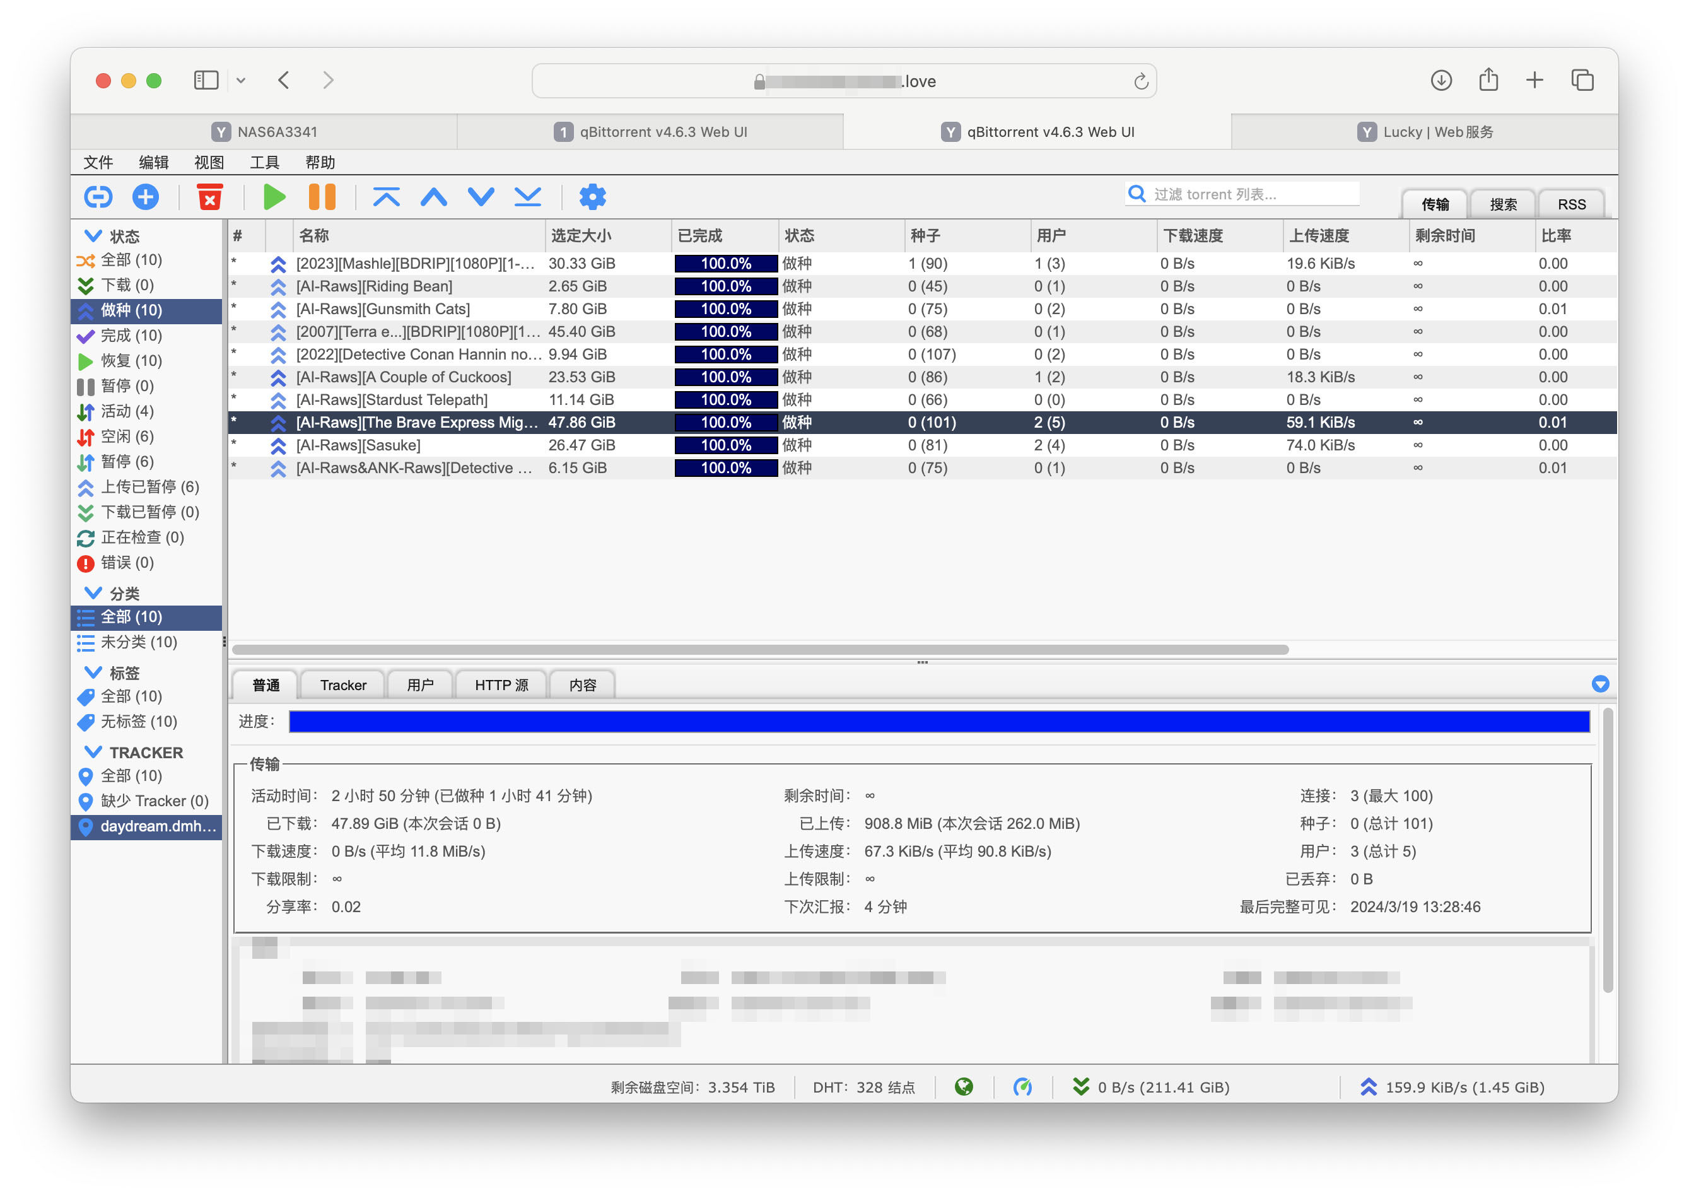Screen dimensions: 1689x1196
Task: Open Safari downloads icon
Action: pos(1441,79)
